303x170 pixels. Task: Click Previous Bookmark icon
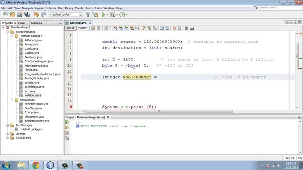pos(144,28)
